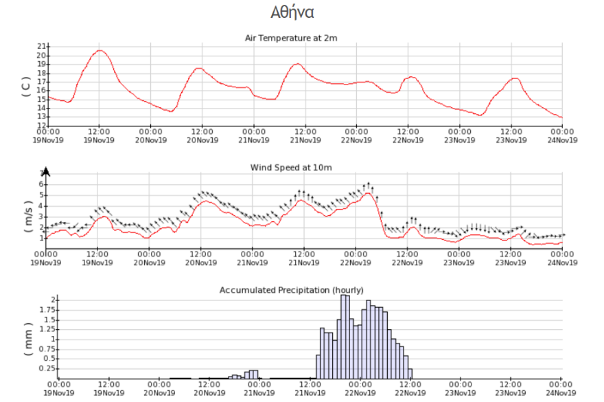Viewport: 604px width, 402px height.
Task: Click the highest temperature peak on 19Nov19
Action: (x=100, y=50)
